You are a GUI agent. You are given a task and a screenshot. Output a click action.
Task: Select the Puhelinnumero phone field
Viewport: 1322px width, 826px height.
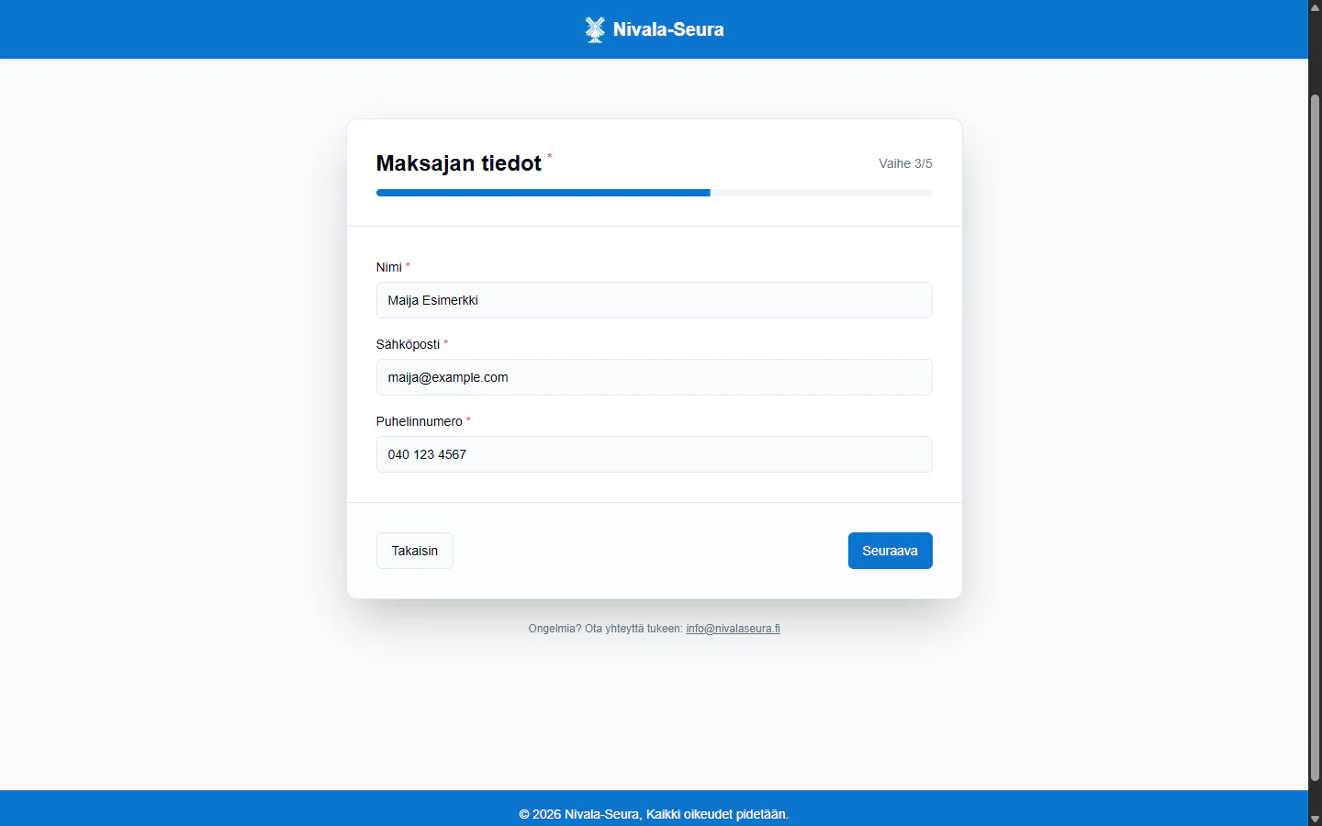[x=654, y=454]
